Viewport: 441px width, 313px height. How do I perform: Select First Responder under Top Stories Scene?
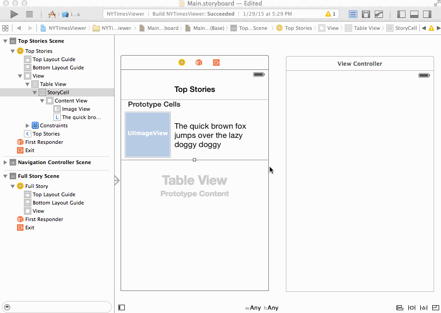(40, 142)
